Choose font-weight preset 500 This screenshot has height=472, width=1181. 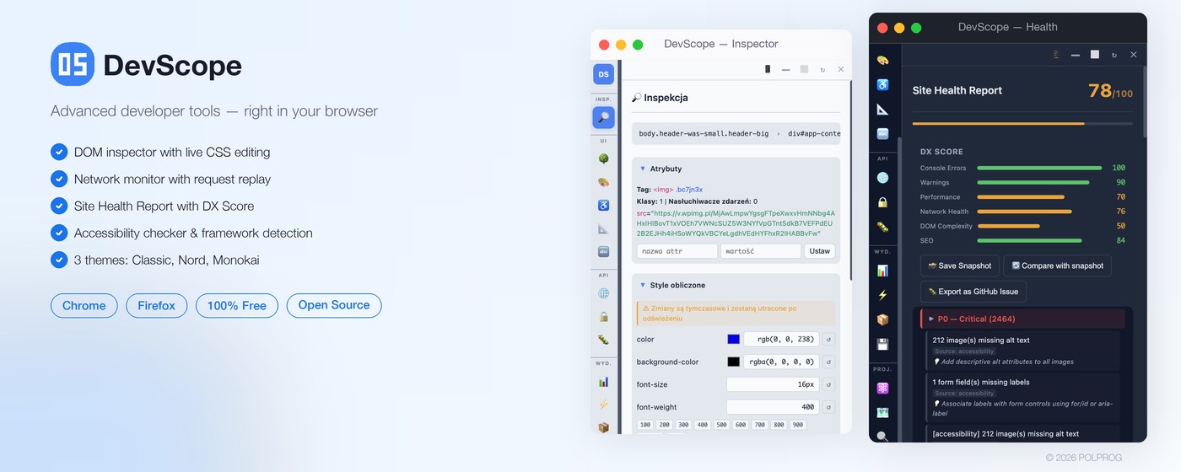[x=722, y=425]
